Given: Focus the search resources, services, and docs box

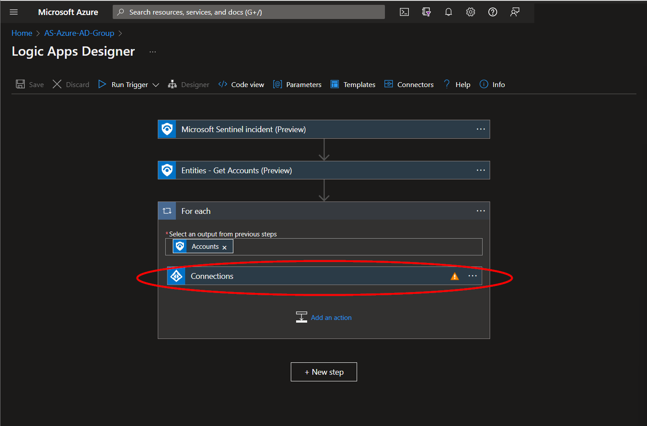Looking at the screenshot, I should (x=249, y=12).
